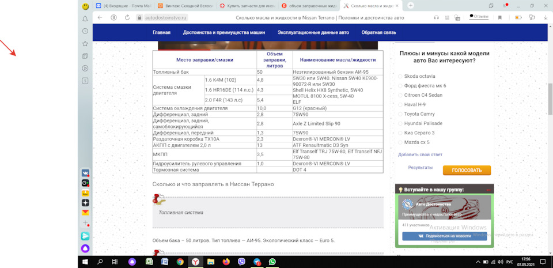Switch РУС input language indicator
The height and width of the screenshot is (268, 553).
(510, 262)
